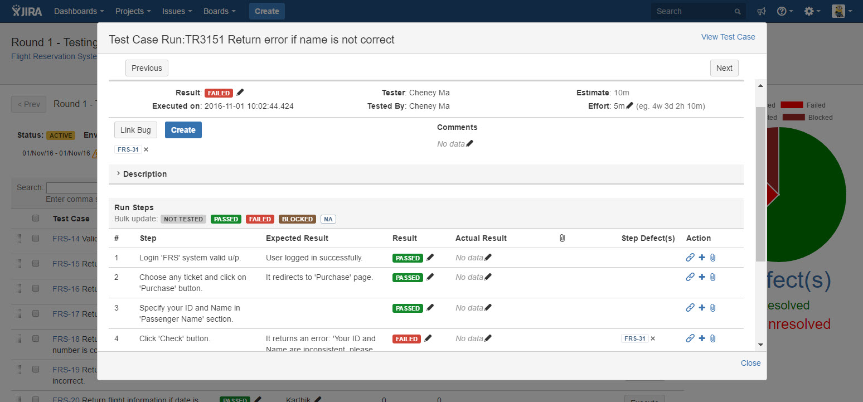Screen dimensions: 863x402
Task: Close the Test Case Run dialog
Action: coord(750,363)
